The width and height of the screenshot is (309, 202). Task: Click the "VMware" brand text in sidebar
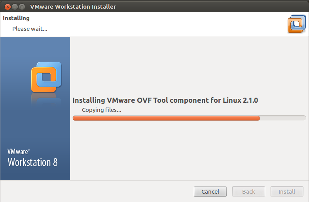click(x=18, y=151)
